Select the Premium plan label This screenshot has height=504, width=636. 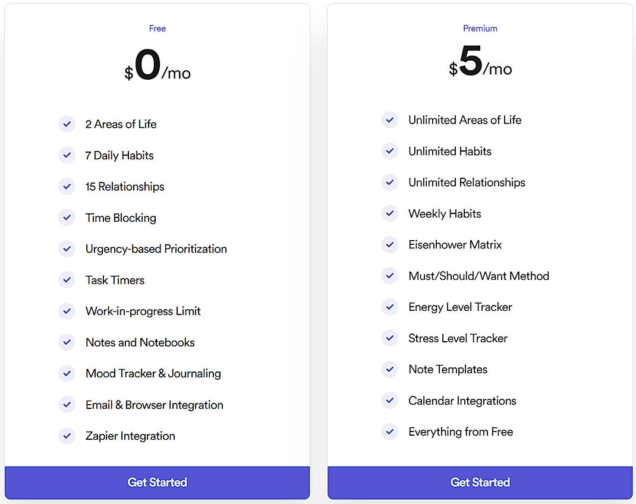[x=480, y=28]
